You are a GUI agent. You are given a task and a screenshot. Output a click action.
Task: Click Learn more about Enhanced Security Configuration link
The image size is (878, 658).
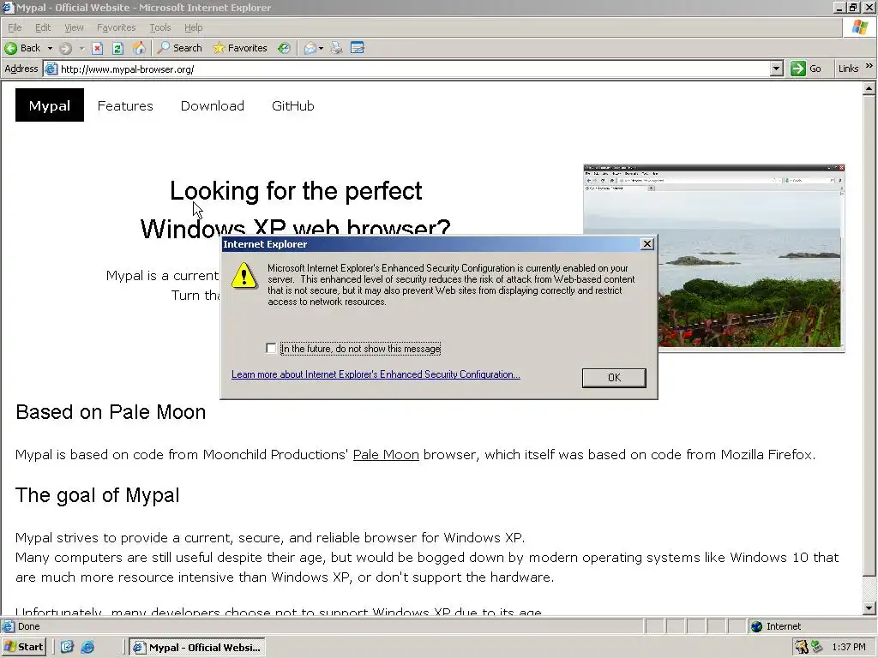tap(376, 374)
